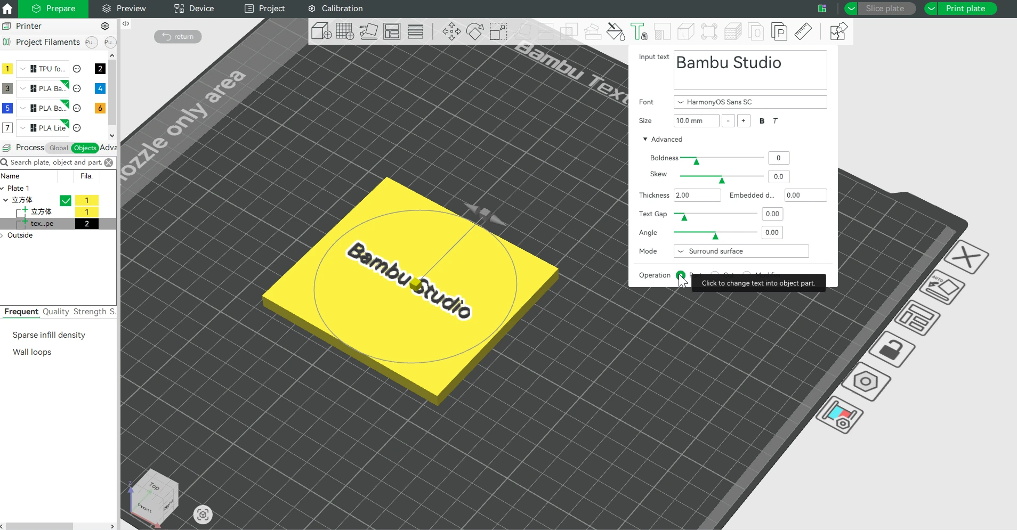Click the plate lock icon on the bed
Viewport: 1017px width, 530px height.
[892, 349]
